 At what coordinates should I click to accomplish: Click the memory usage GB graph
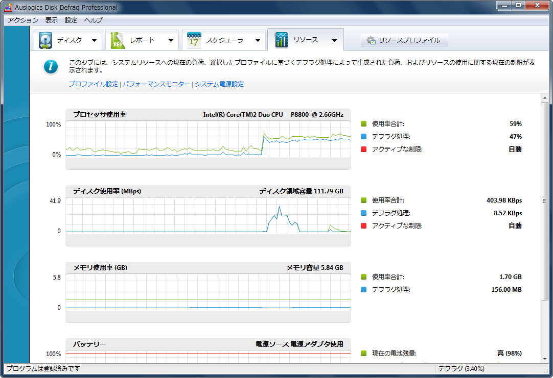208,292
